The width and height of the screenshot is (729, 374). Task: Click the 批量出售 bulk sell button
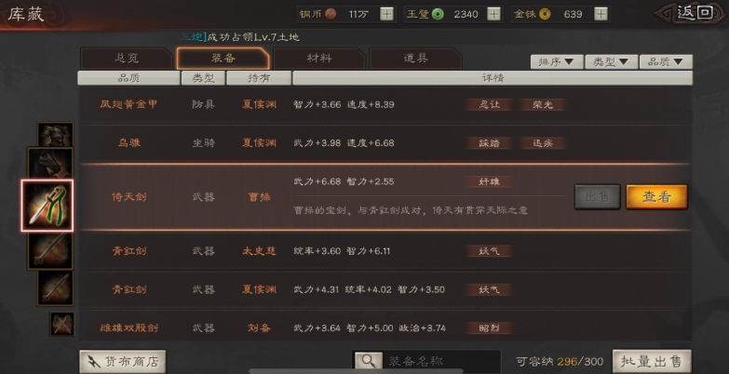[652, 362]
